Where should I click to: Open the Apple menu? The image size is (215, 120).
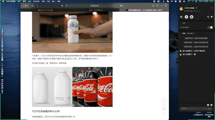[3, 1]
